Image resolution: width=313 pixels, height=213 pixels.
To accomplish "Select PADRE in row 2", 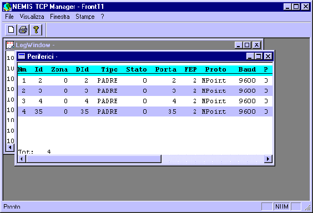I will (108, 91).
